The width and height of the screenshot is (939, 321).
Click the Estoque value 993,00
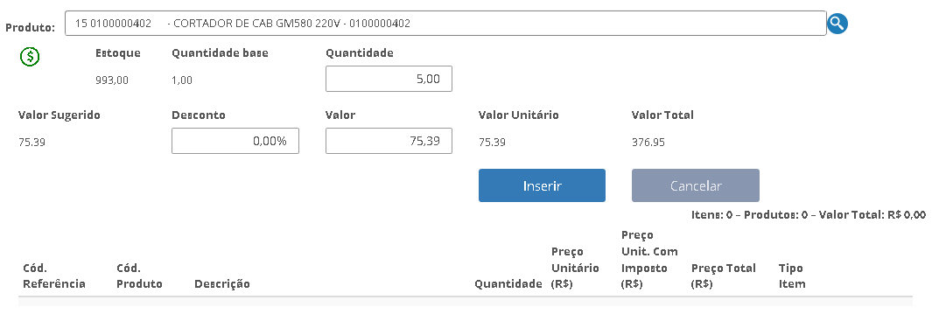[x=112, y=80]
